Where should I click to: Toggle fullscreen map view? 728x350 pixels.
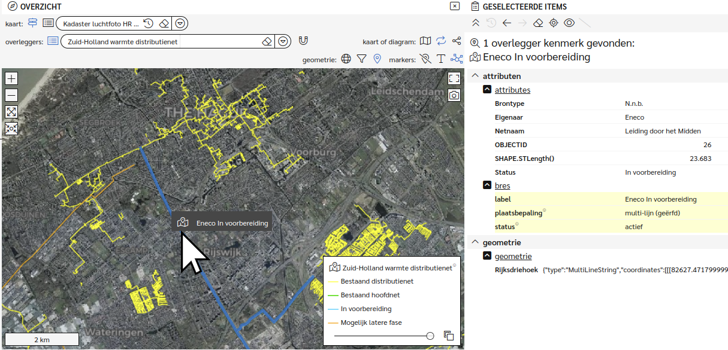pyautogui.click(x=454, y=78)
